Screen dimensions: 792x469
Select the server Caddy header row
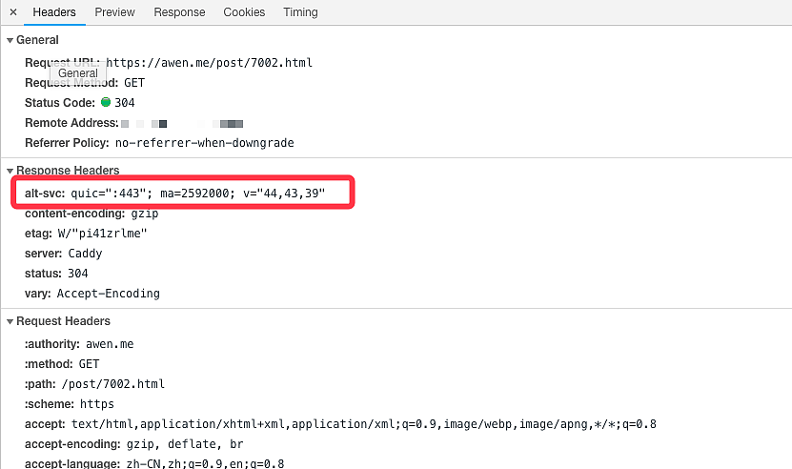pyautogui.click(x=64, y=254)
